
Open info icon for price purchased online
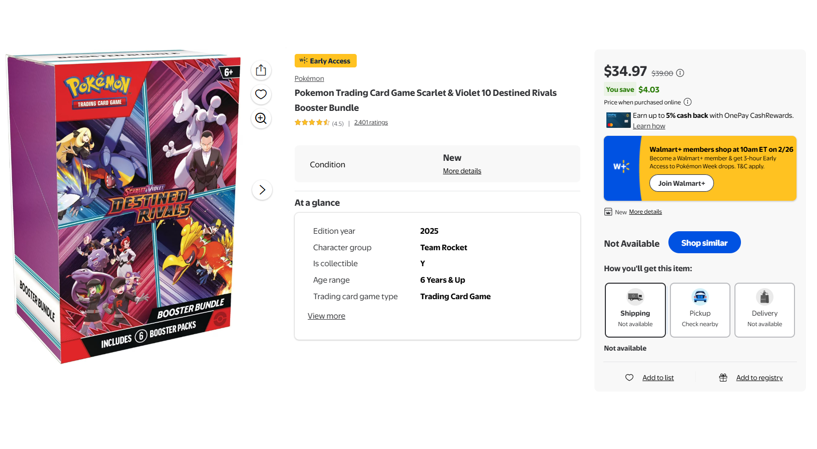point(687,102)
